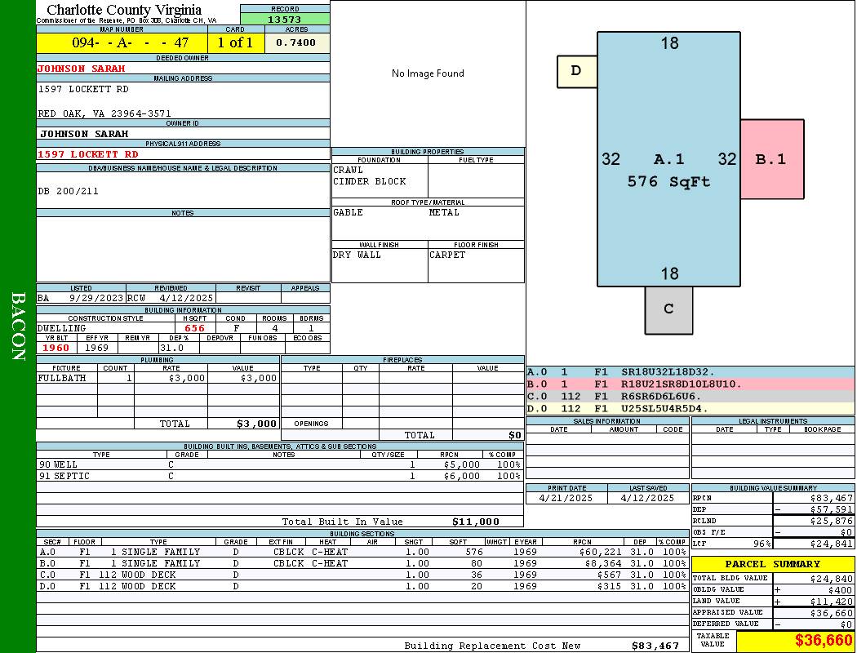The height and width of the screenshot is (653, 857).
Task: Click the gray C deck sketch box
Action: pos(668,309)
